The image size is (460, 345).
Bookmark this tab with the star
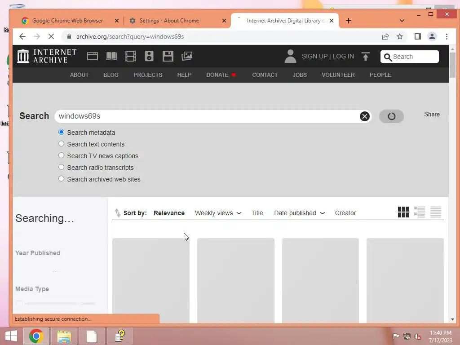(399, 36)
